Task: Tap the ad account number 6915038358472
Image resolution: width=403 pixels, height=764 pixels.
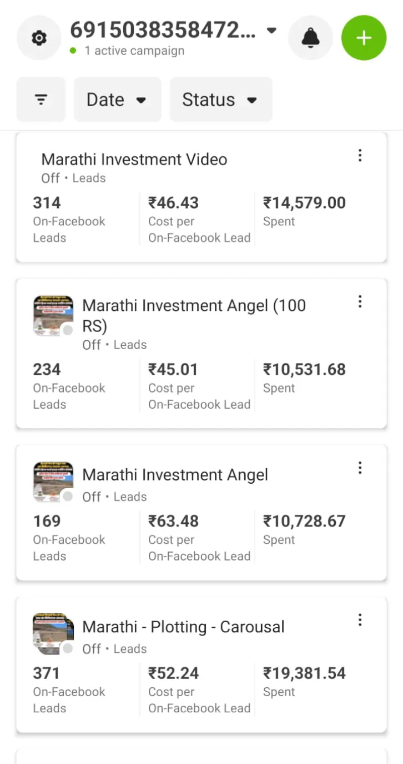Action: click(163, 30)
